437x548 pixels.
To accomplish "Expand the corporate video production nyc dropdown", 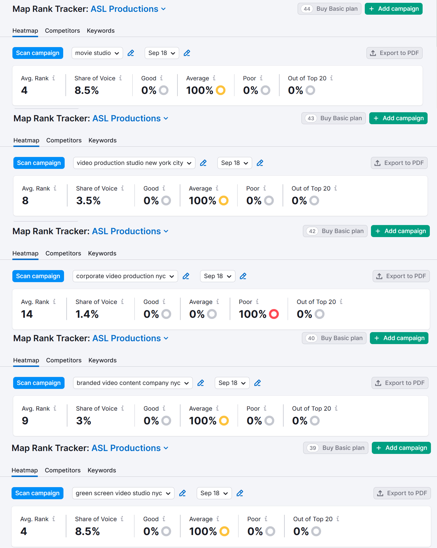I will click(x=125, y=276).
